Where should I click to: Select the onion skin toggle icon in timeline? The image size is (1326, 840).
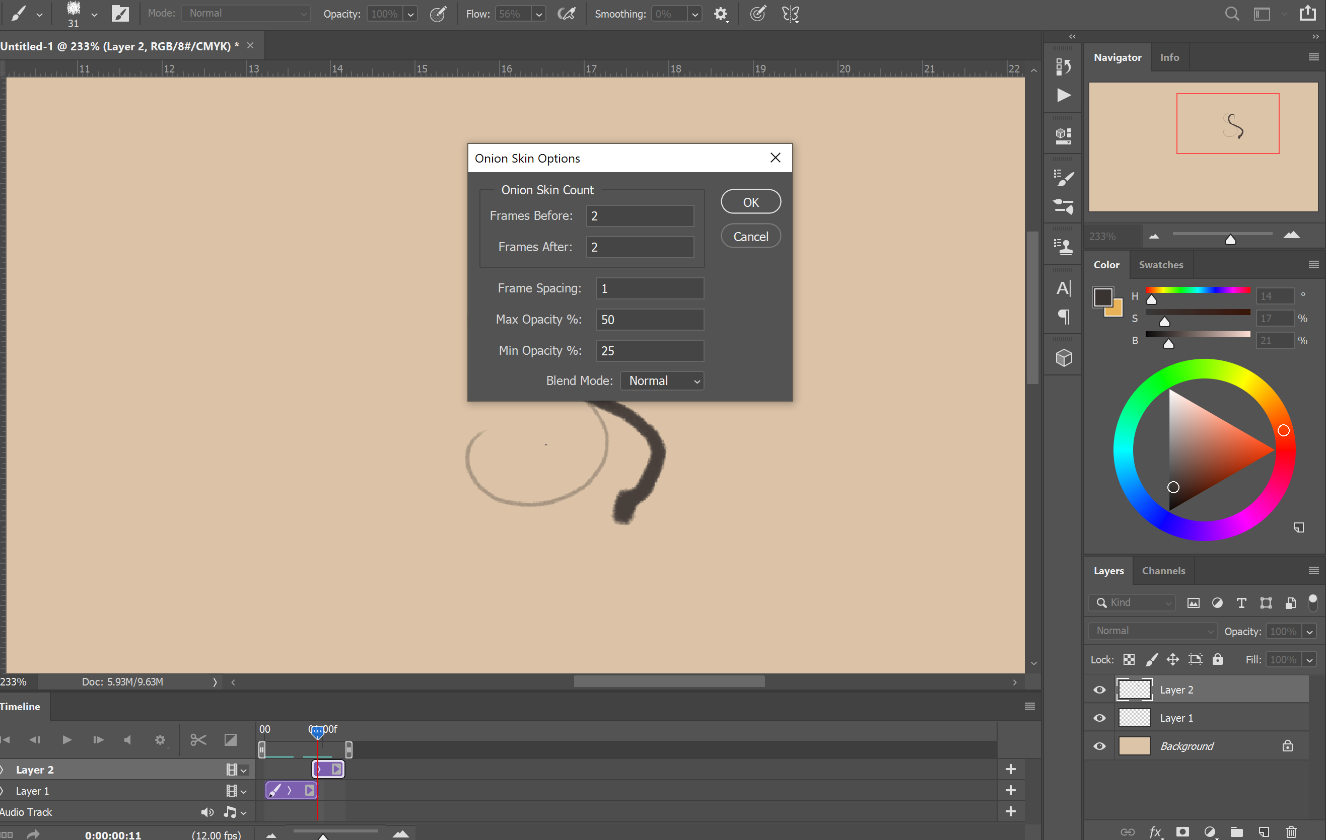230,739
